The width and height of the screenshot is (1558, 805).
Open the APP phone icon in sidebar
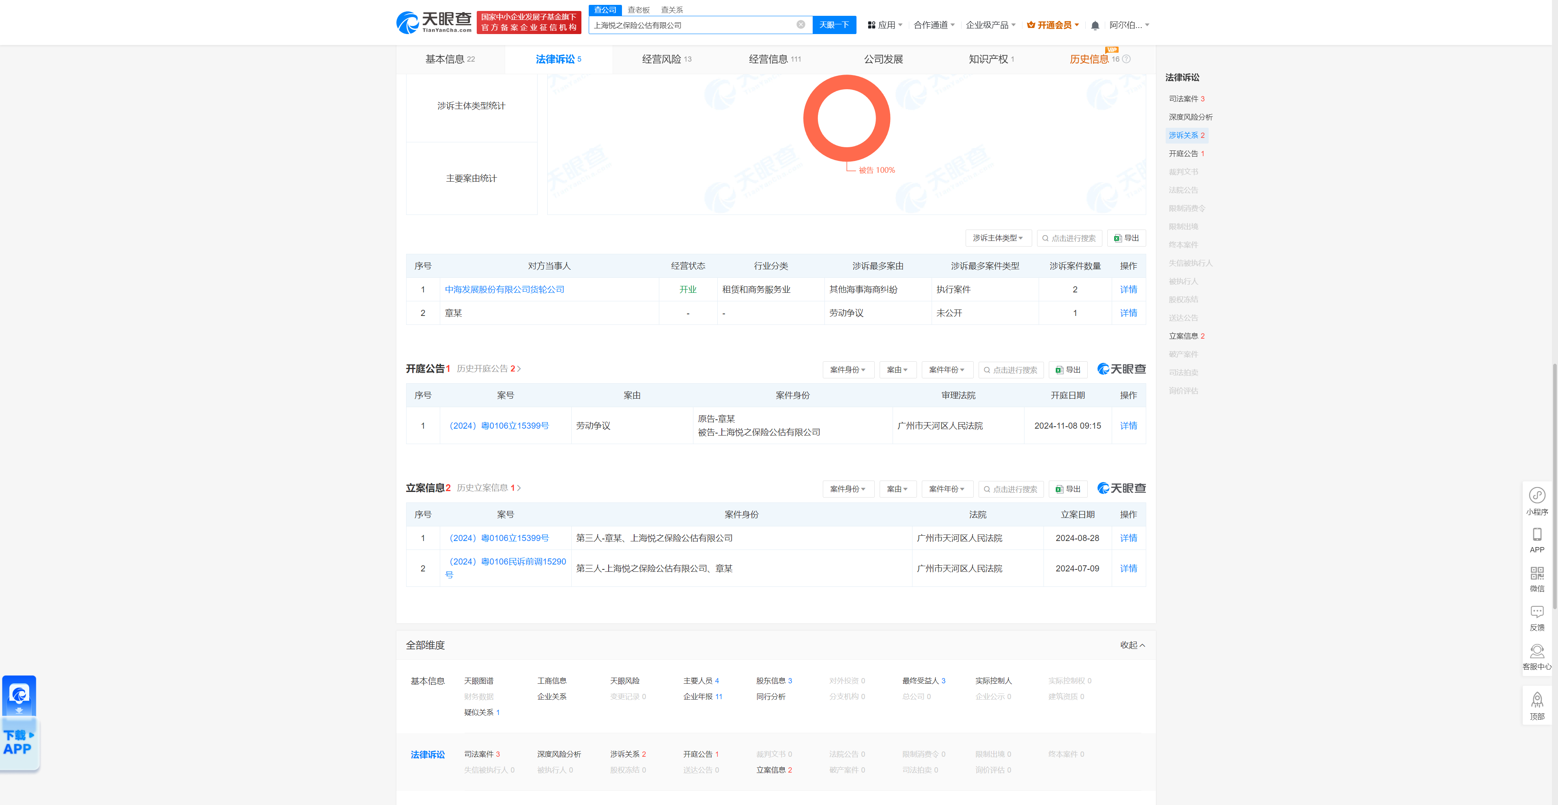1537,541
